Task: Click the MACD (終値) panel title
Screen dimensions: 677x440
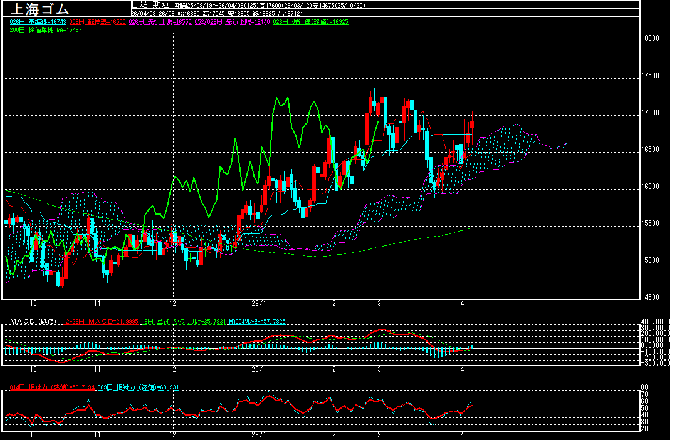Action: point(34,322)
